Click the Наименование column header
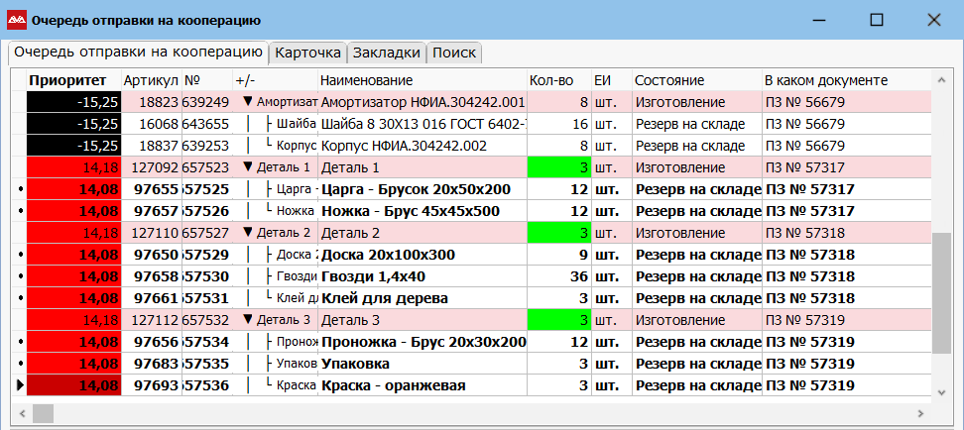Viewport: 964px width, 430px height. pos(366,80)
